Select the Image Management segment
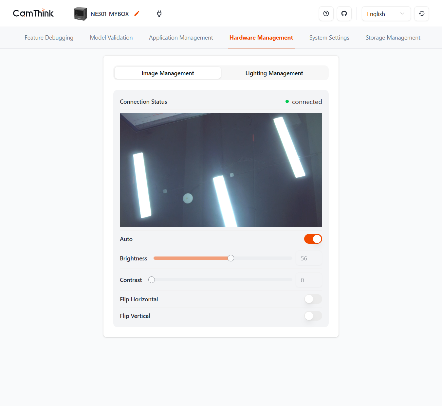Viewport: 442px width, 406px height. click(x=168, y=73)
